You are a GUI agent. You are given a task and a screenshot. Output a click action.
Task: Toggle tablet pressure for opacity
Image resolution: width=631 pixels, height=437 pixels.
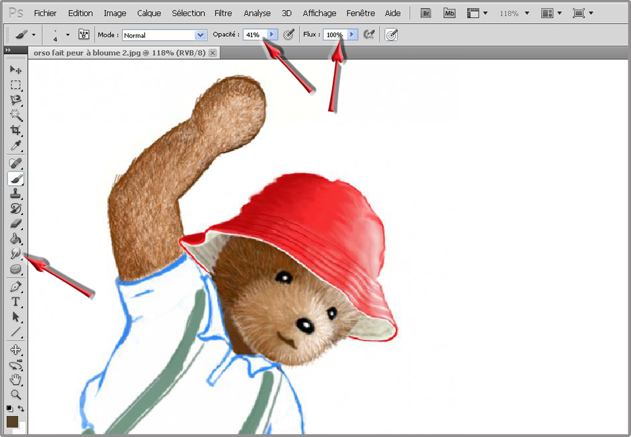point(288,35)
